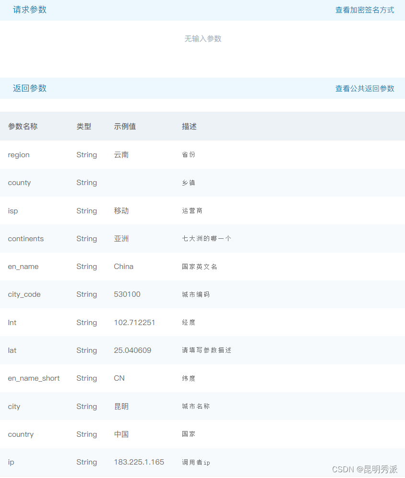The image size is (405, 478).
Task: Select the ip parameter name
Action: pyautogui.click(x=11, y=463)
